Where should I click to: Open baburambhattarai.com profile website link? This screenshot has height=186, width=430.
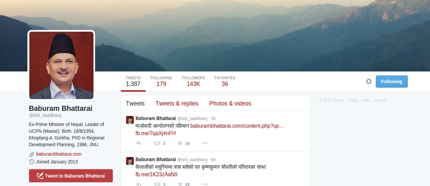pyautogui.click(x=59, y=154)
